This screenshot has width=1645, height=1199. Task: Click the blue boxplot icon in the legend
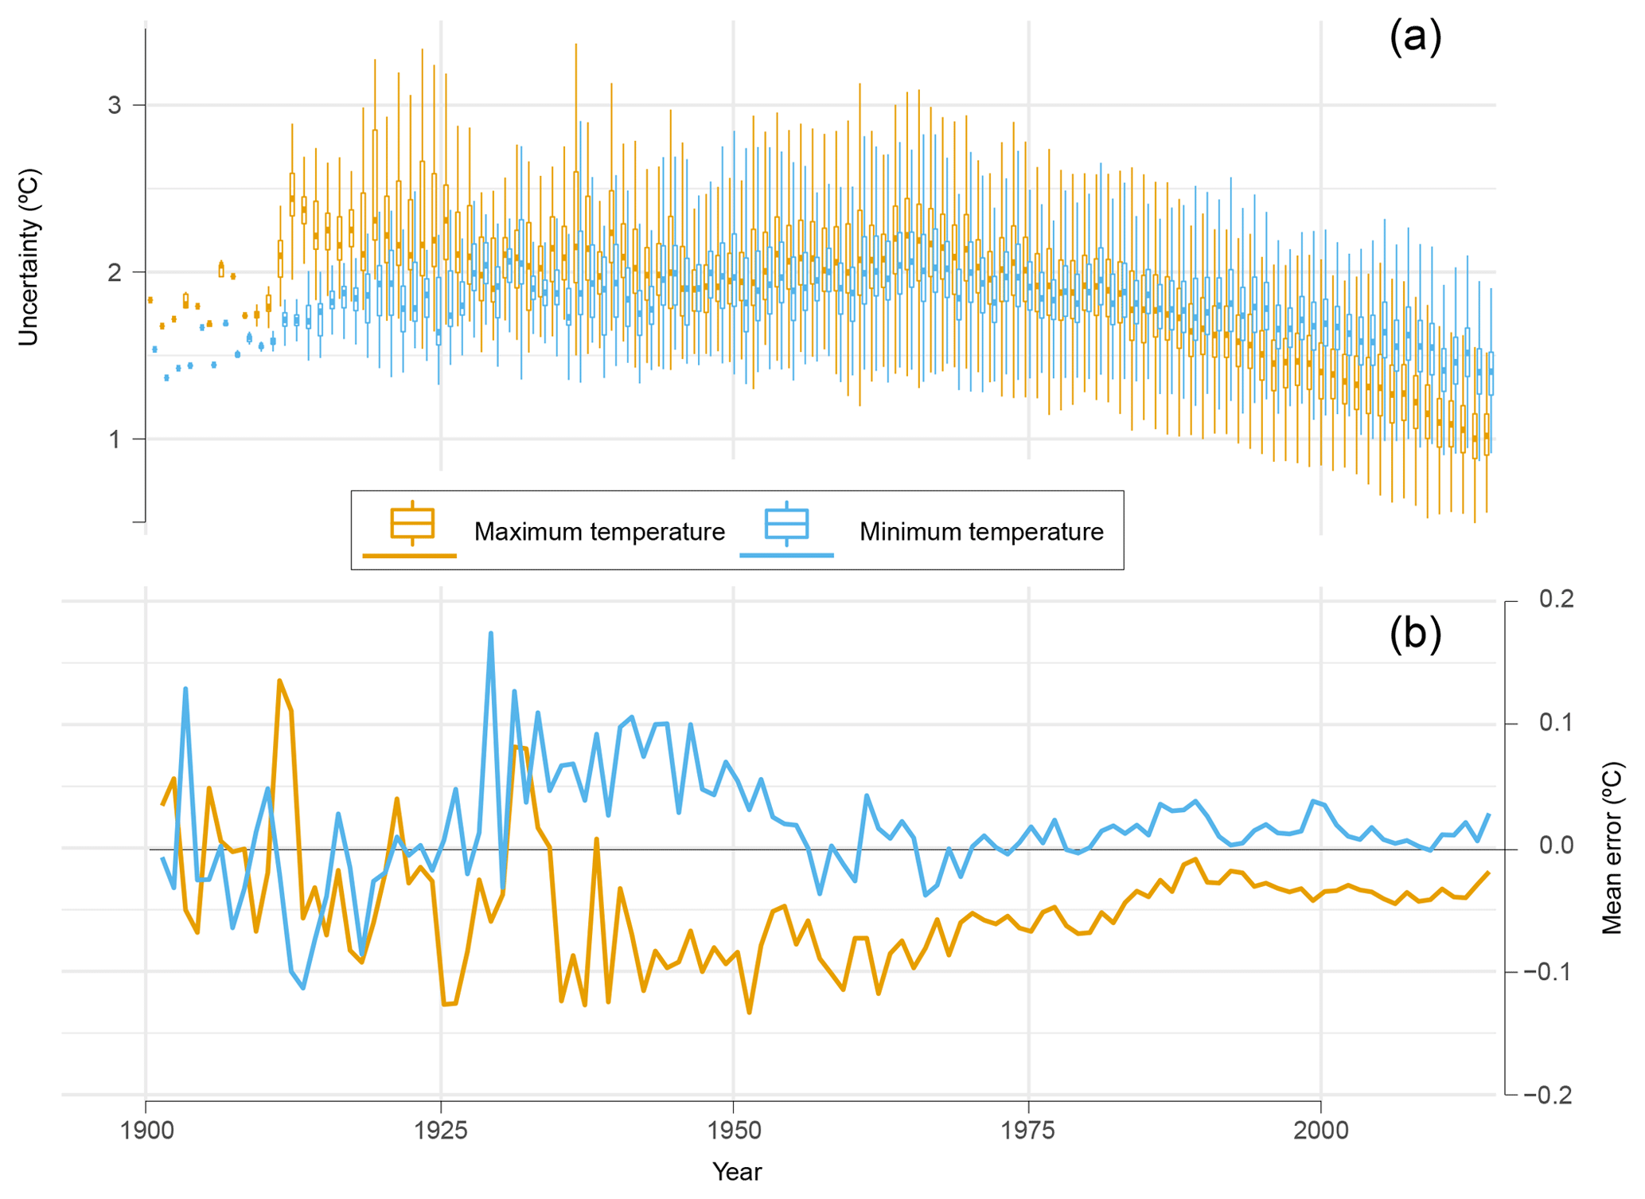click(786, 523)
